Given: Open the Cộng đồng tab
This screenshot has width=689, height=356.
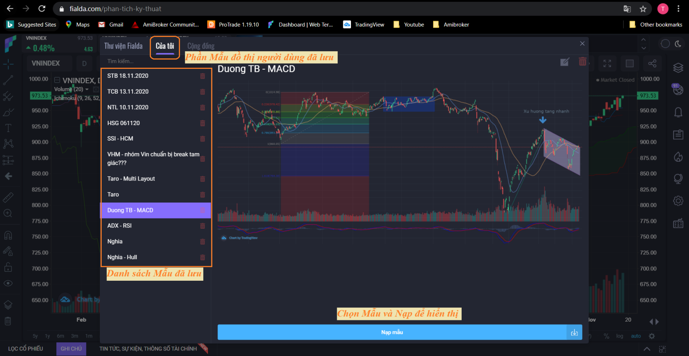Looking at the screenshot, I should point(201,46).
